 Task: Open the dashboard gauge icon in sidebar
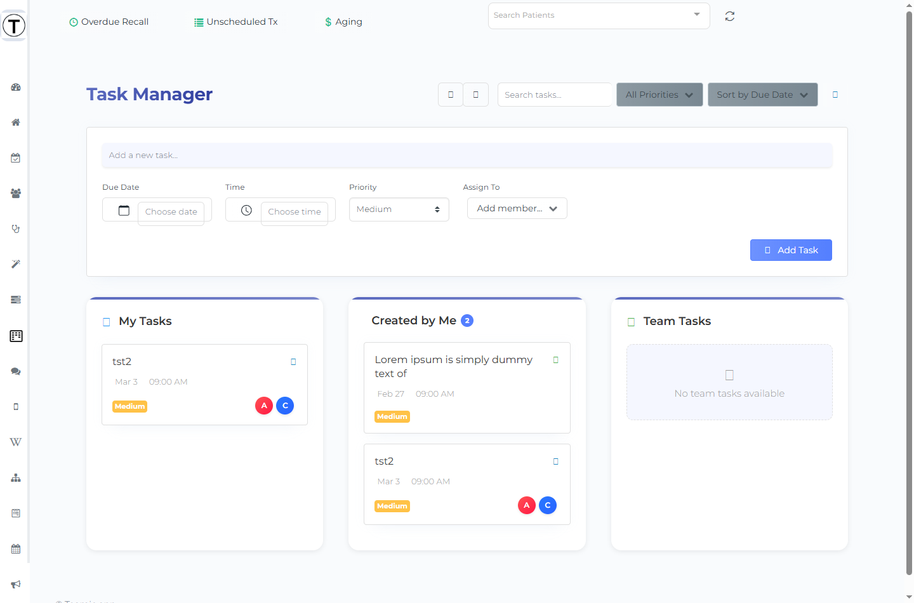point(16,87)
